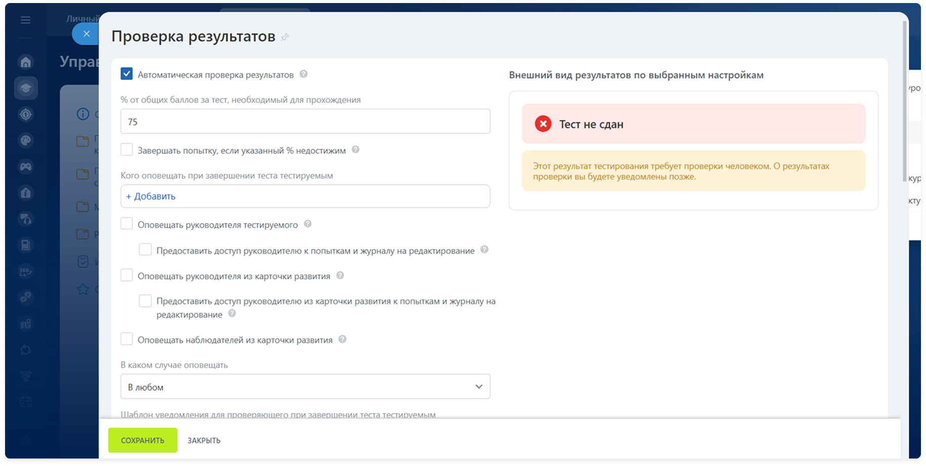Click the red X Тест не сдан icon
926x466 pixels.
coord(543,124)
